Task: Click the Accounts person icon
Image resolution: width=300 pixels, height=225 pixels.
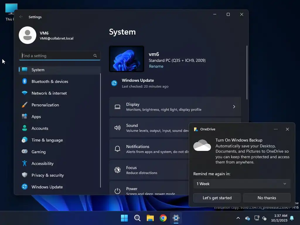Action: click(25, 128)
